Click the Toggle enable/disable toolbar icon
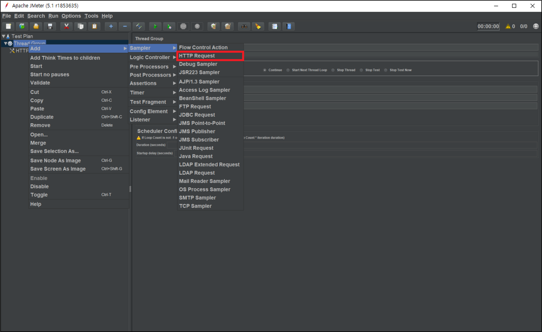Viewport: 542px width, 332px height. 139,26
